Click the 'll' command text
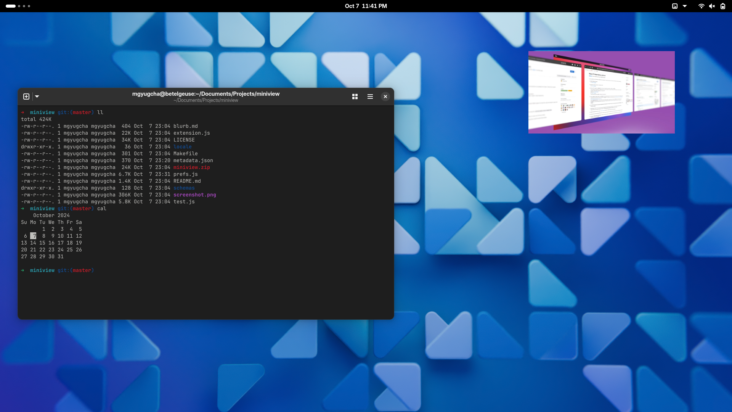732x412 pixels. (x=100, y=113)
